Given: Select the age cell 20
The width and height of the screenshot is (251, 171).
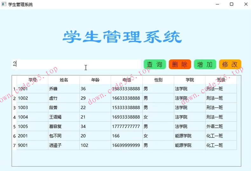Looking at the screenshot, I should click(x=95, y=136).
